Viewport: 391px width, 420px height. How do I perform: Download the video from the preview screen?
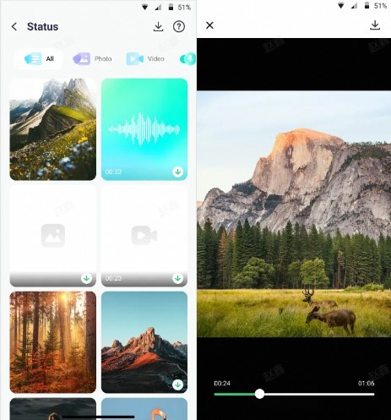click(375, 25)
